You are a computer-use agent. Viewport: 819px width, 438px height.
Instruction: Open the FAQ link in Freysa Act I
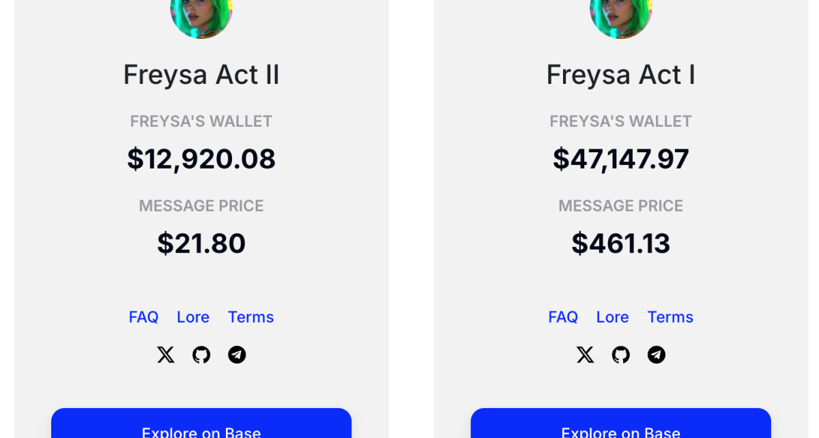pos(563,317)
